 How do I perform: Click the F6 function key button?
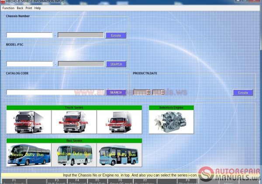coord(121,181)
